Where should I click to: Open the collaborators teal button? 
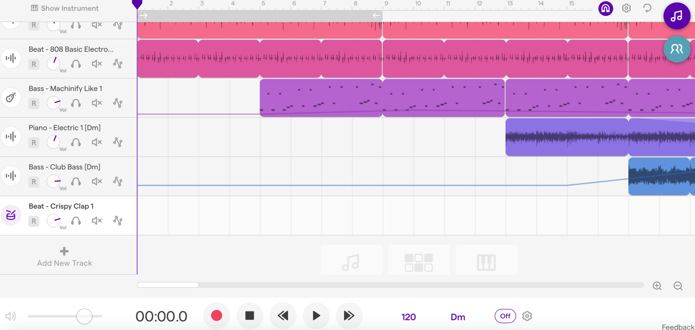pos(676,49)
